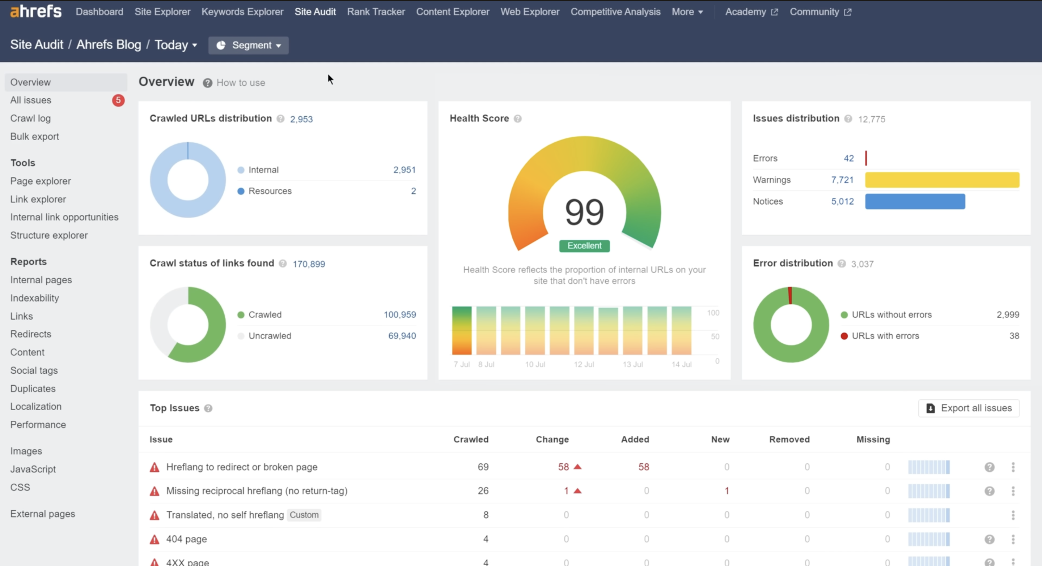Open help for Hreflang to redirect or broken page
The width and height of the screenshot is (1042, 566).
pos(990,467)
